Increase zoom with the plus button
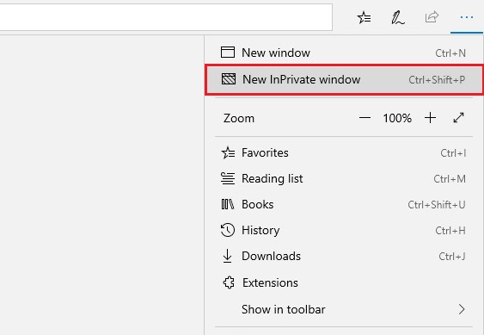 point(430,118)
